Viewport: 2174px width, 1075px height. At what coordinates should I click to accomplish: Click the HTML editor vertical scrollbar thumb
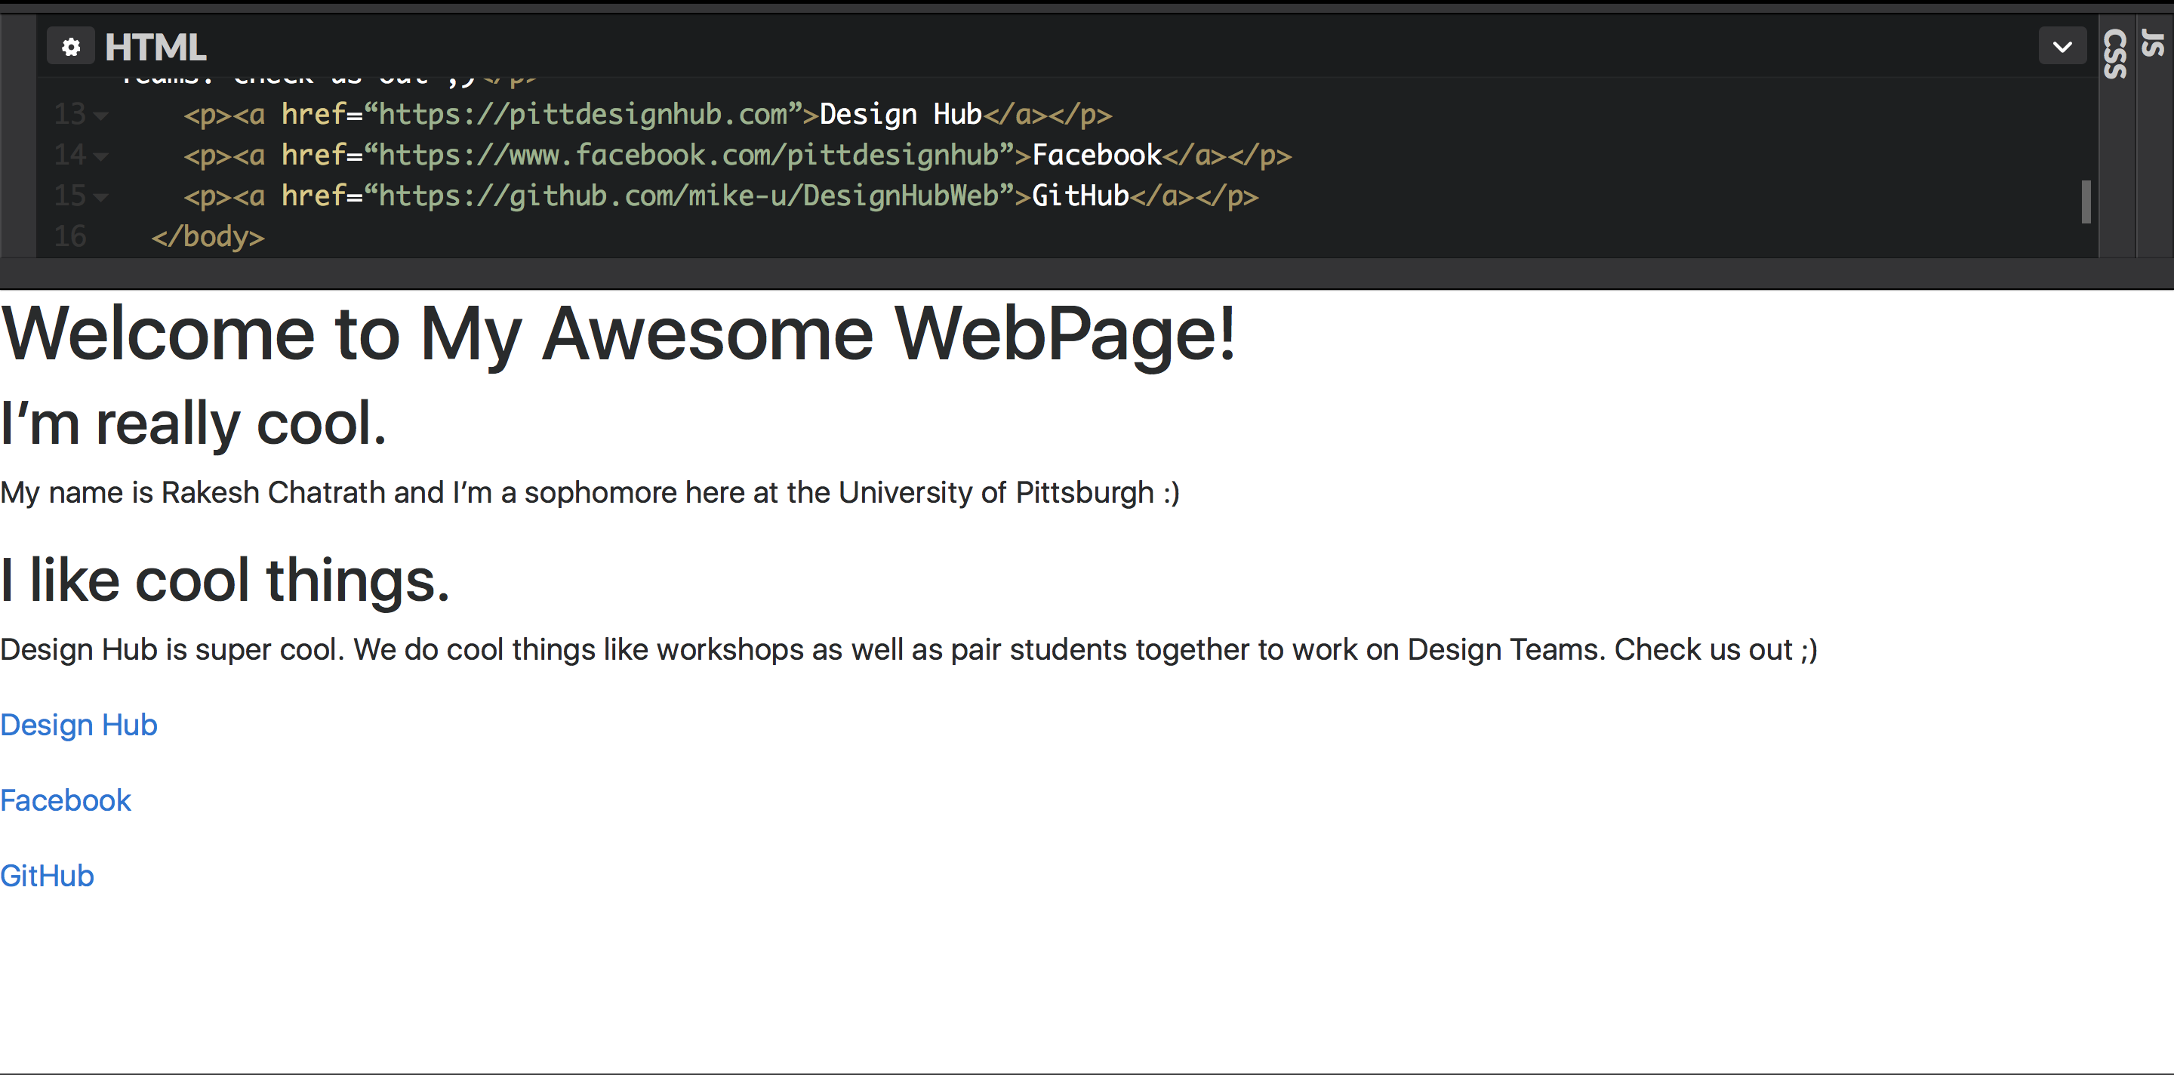(x=2086, y=202)
